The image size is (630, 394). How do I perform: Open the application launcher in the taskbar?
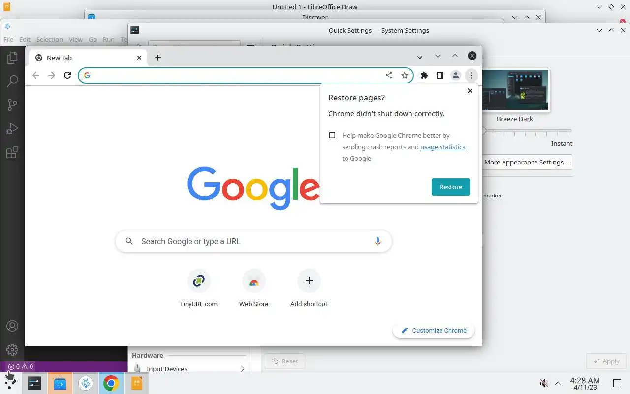pos(10,383)
